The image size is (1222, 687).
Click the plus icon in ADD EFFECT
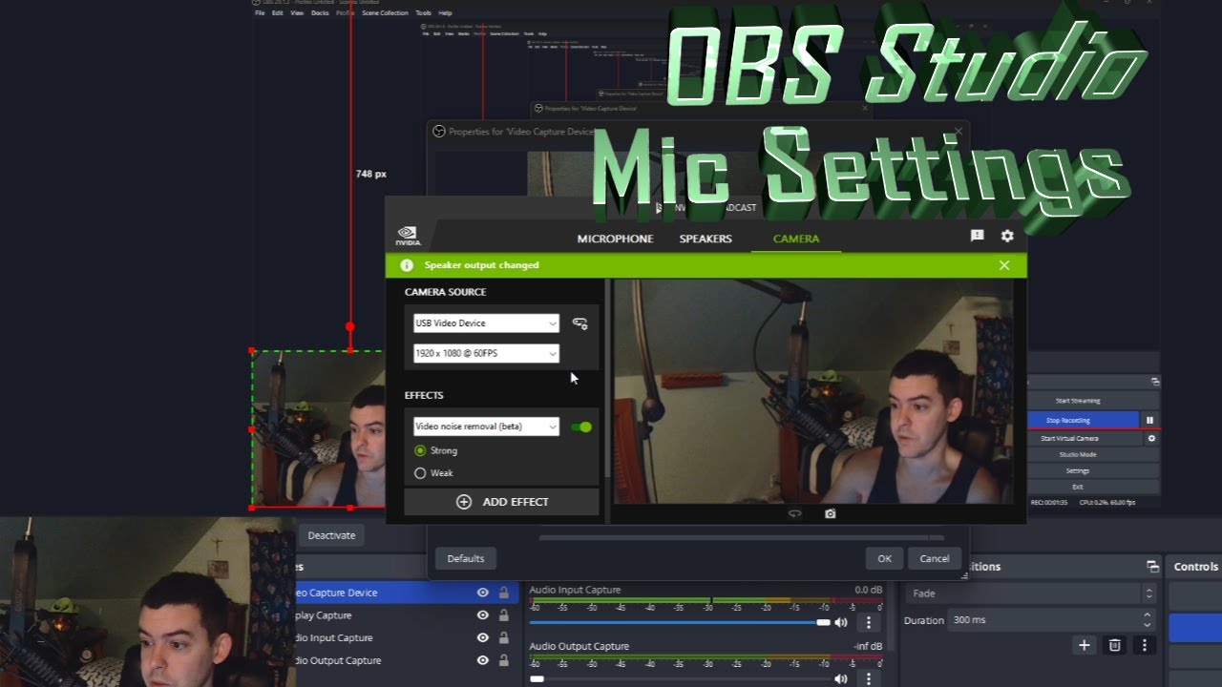click(x=464, y=502)
